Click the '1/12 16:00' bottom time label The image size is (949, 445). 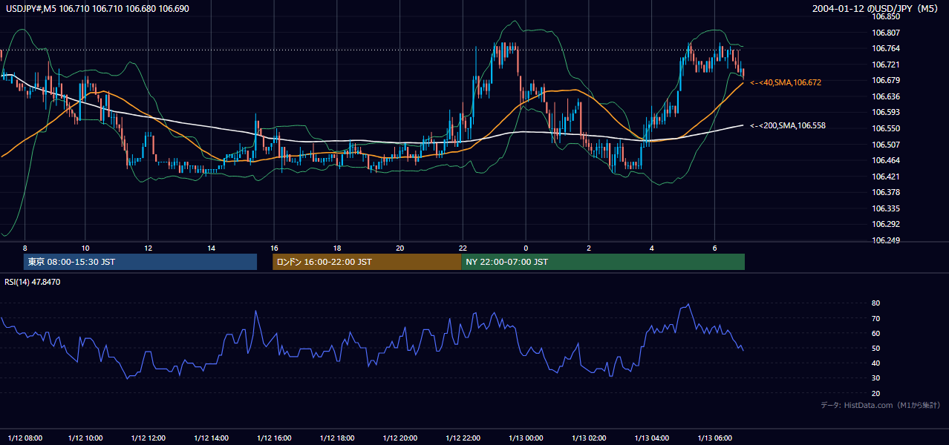coord(274,438)
